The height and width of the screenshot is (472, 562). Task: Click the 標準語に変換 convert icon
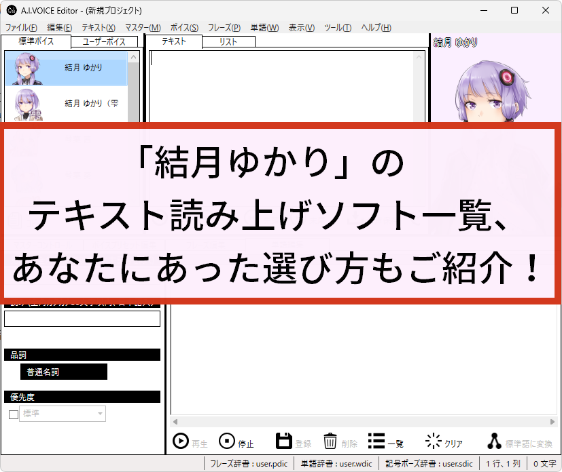tap(494, 441)
